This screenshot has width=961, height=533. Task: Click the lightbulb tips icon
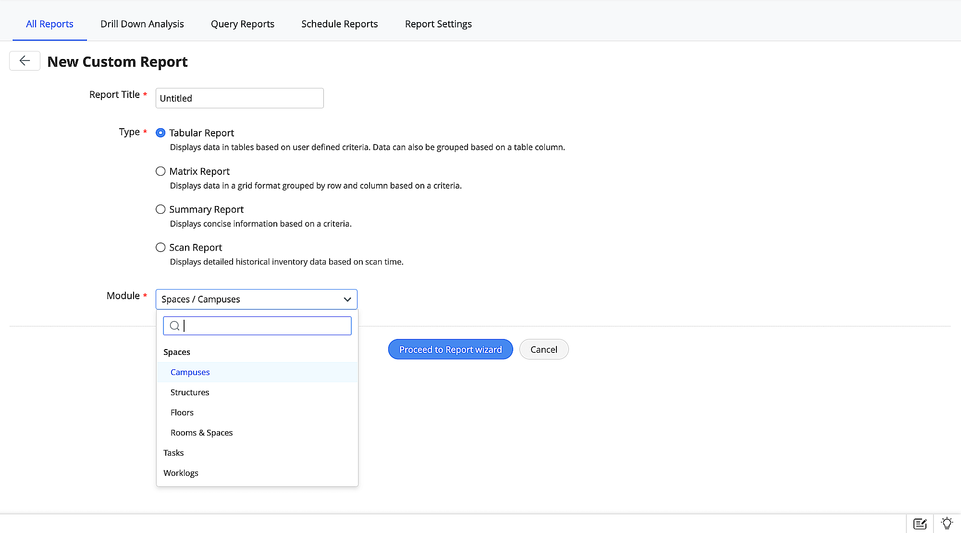pos(947,523)
